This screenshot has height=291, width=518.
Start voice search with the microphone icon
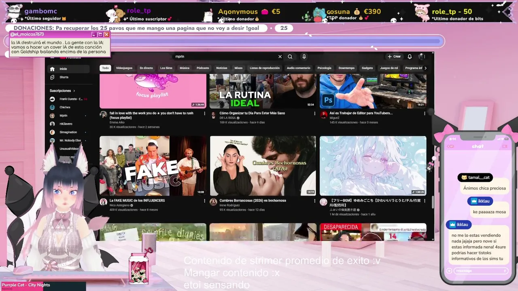click(x=304, y=57)
